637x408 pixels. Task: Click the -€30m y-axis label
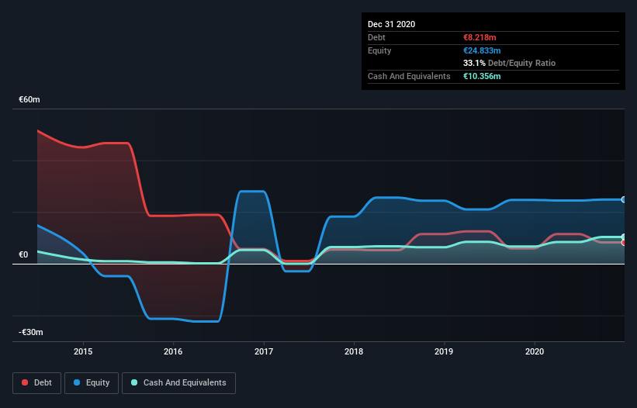(x=30, y=332)
